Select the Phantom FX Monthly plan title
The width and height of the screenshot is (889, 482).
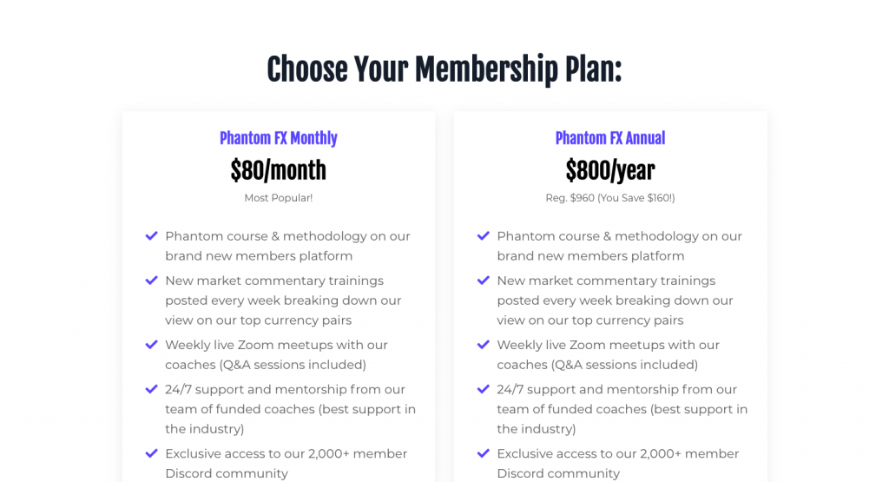(x=279, y=138)
